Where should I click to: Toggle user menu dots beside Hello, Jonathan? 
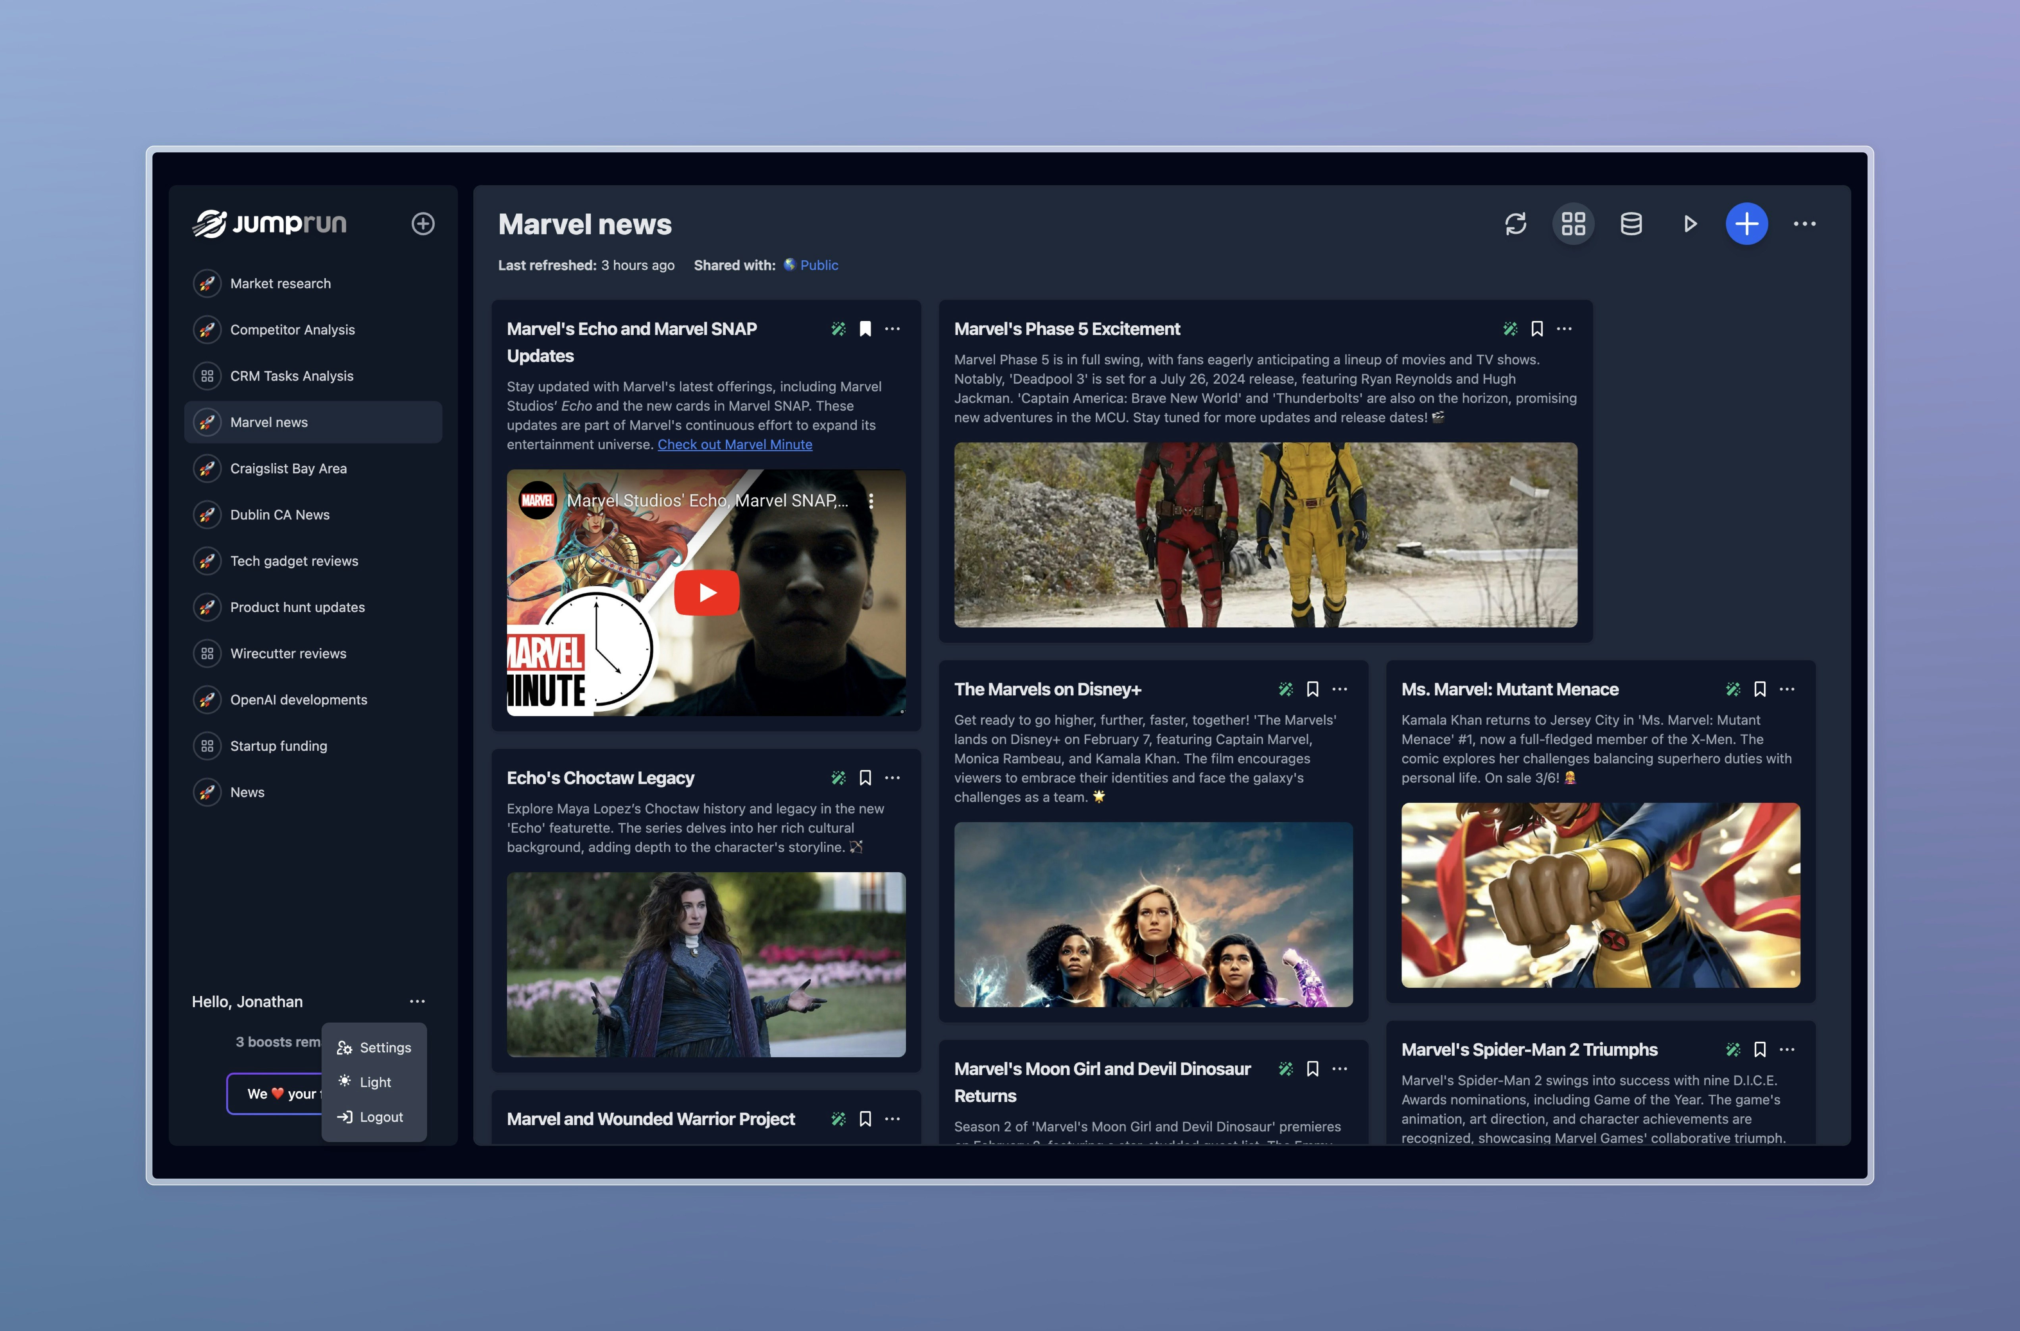click(x=417, y=1002)
